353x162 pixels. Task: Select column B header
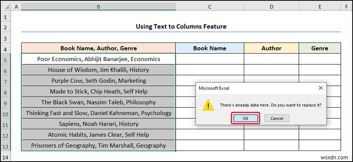click(x=98, y=7)
